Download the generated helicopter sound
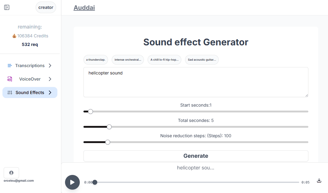 319,180
